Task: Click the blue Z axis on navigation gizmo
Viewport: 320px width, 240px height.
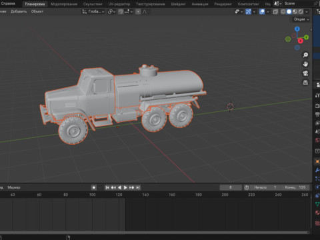Action: point(297,29)
